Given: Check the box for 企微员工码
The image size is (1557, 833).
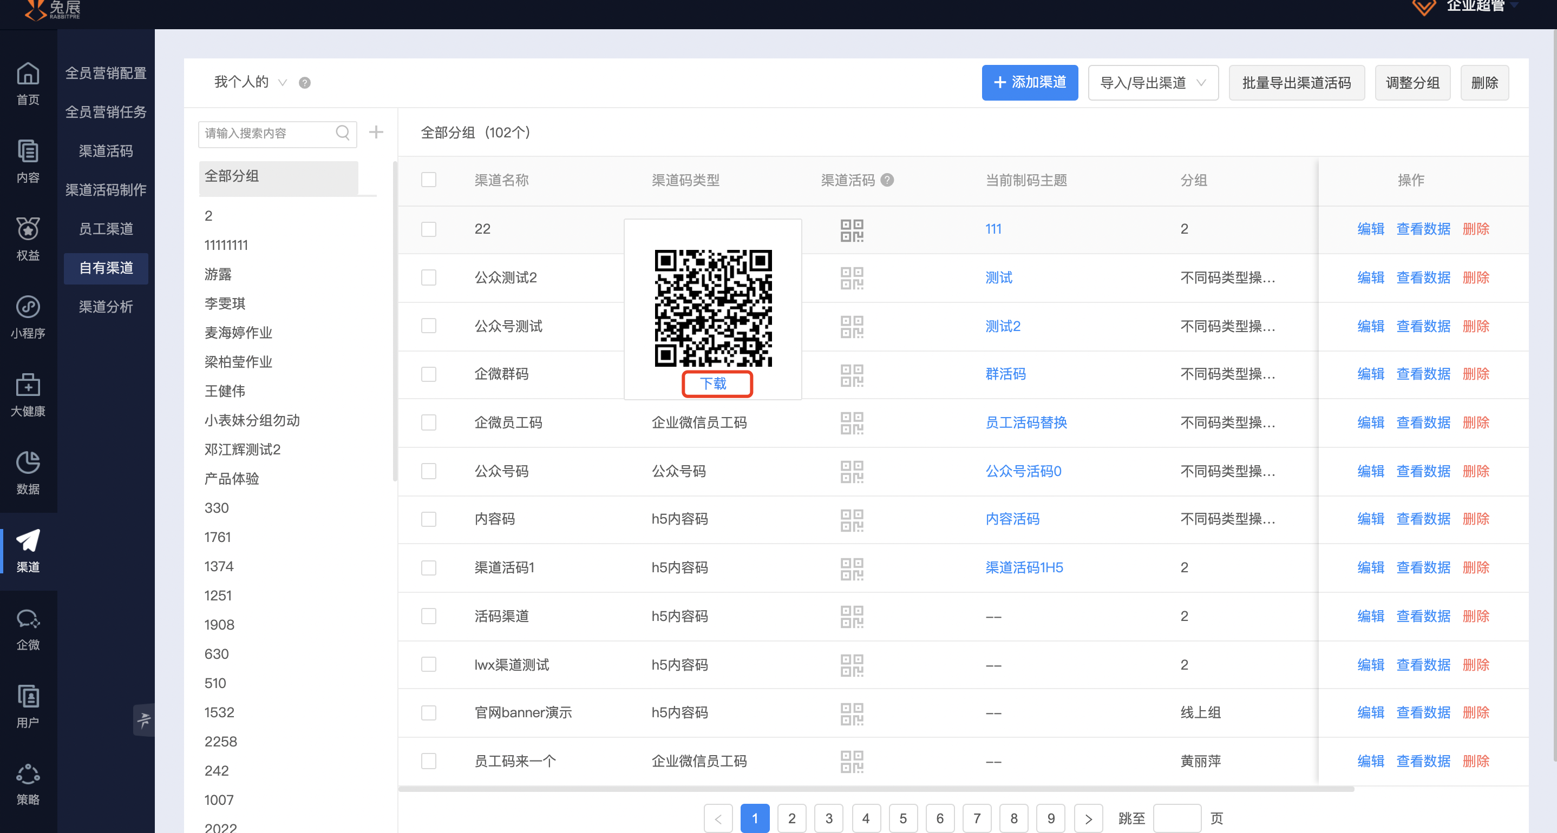Looking at the screenshot, I should click(x=429, y=422).
